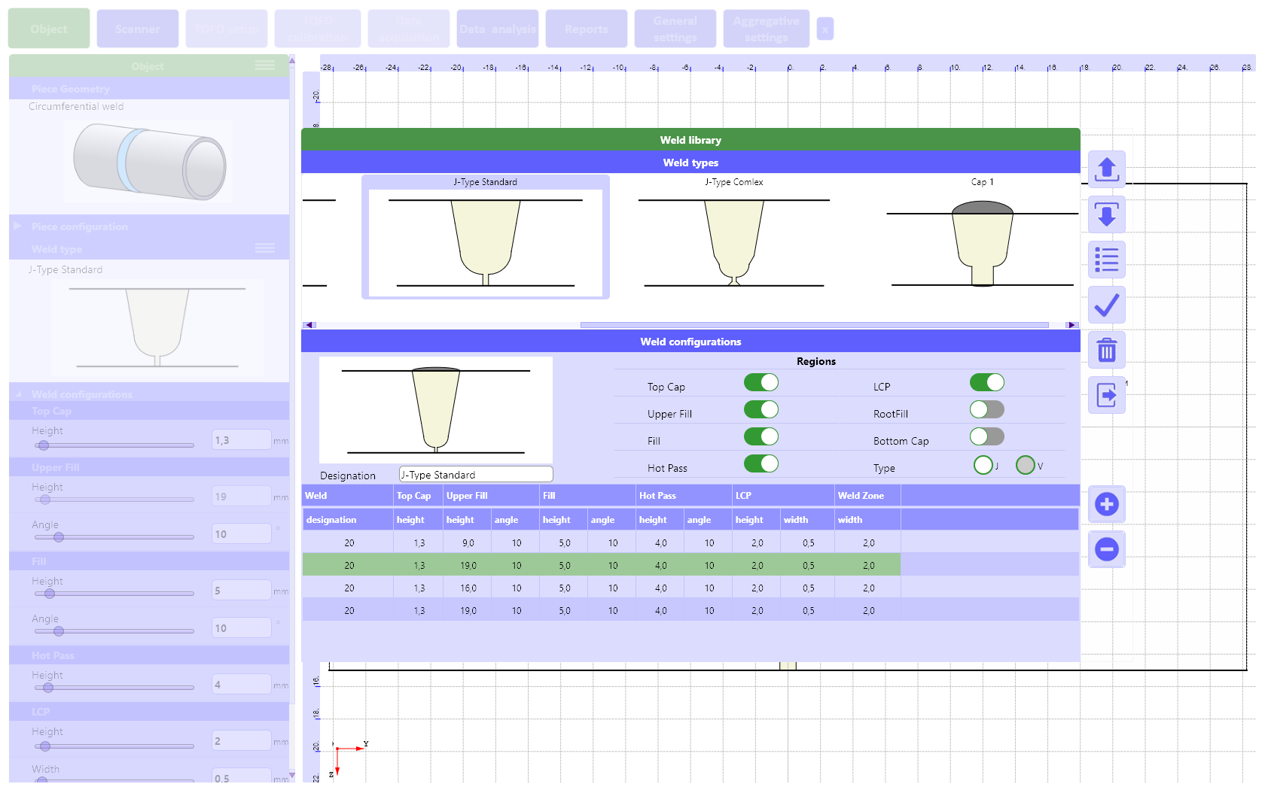1265x790 pixels.
Task: Select the J weld type radio button
Action: (983, 466)
